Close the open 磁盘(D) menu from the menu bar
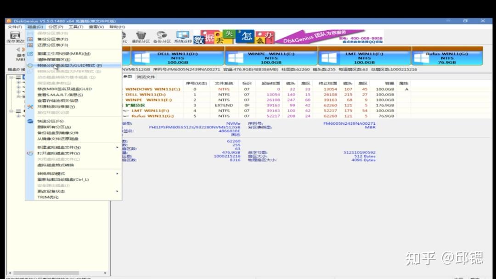 (x=35, y=27)
